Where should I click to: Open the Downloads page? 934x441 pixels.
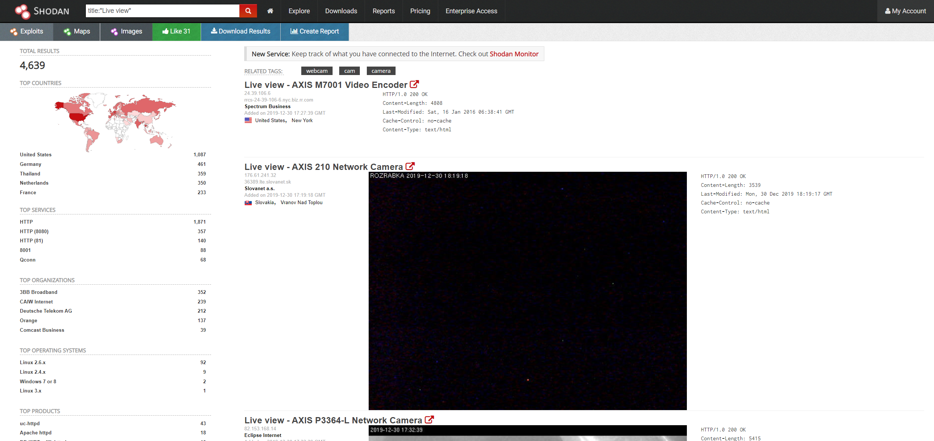pyautogui.click(x=341, y=11)
